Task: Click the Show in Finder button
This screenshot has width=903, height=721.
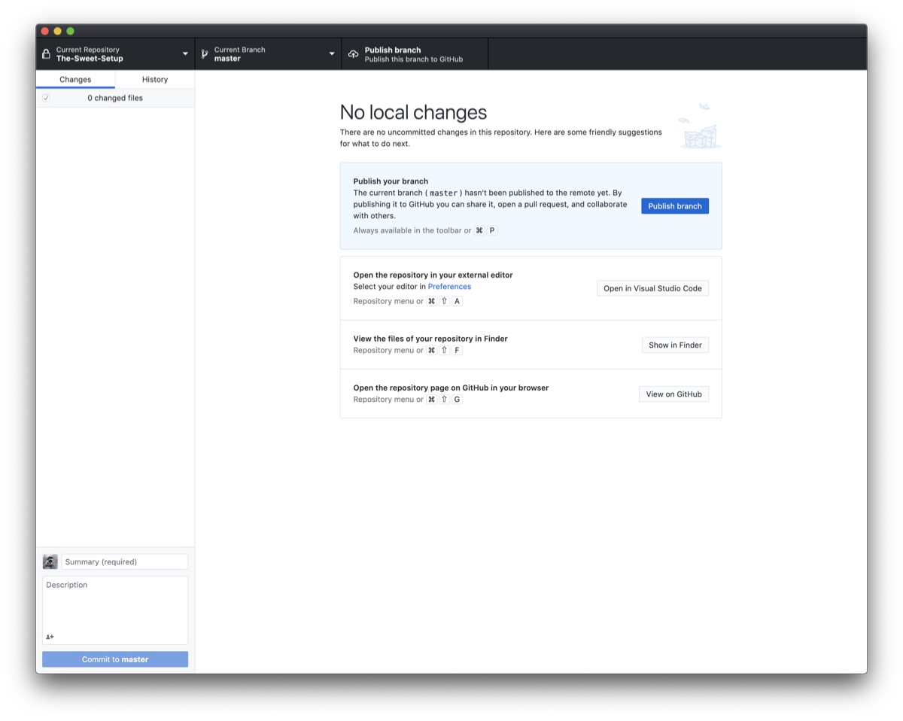Action: (675, 345)
